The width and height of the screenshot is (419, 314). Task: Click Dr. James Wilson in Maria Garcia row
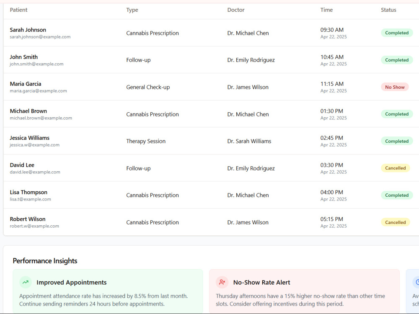pyautogui.click(x=248, y=87)
